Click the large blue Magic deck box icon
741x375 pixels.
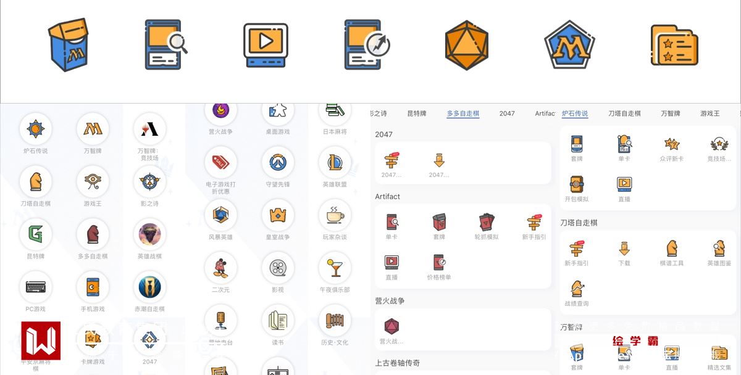69,45
